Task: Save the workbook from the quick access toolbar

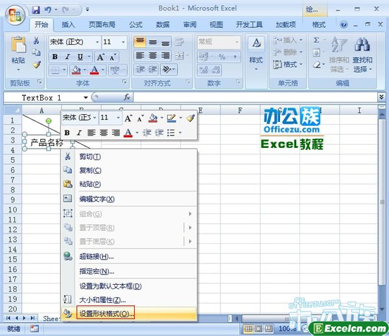Action: point(36,10)
